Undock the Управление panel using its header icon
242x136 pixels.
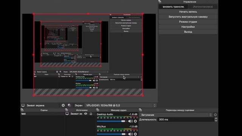click(160, 2)
